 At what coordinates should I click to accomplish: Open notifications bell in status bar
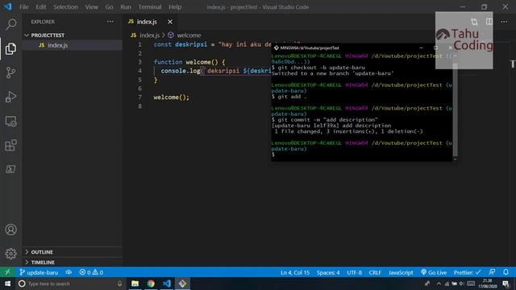tap(506, 272)
